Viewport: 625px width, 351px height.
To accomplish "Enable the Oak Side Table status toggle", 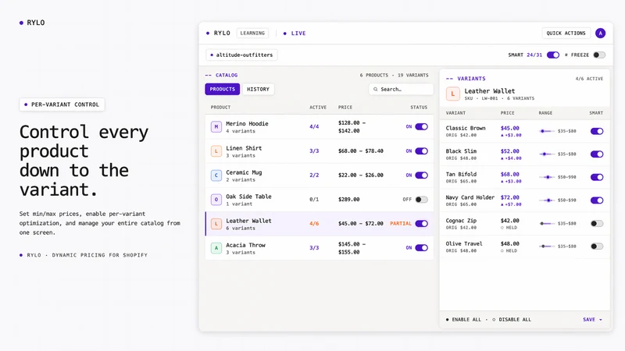I will [421, 200].
